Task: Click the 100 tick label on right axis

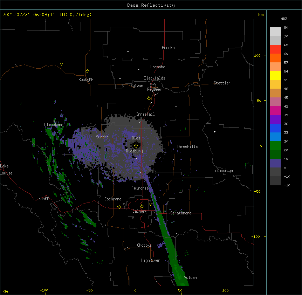Action: (257, 55)
